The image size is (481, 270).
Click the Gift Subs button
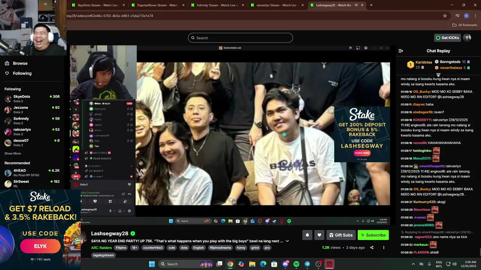click(341, 235)
